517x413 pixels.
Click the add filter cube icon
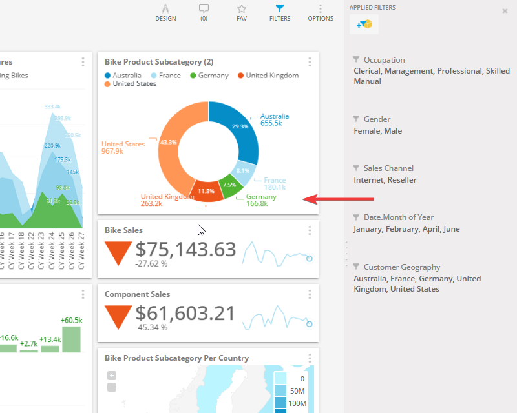pyautogui.click(x=364, y=24)
